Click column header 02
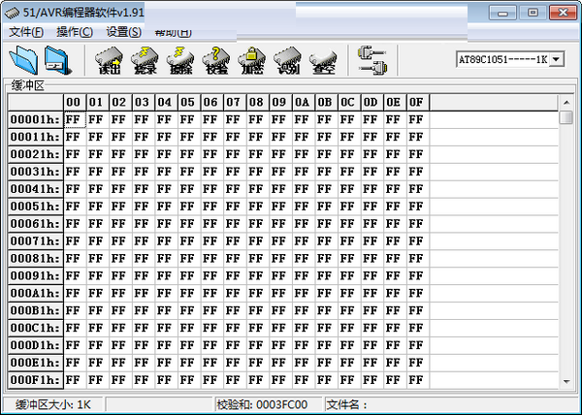The width and height of the screenshot is (582, 415). tap(120, 103)
